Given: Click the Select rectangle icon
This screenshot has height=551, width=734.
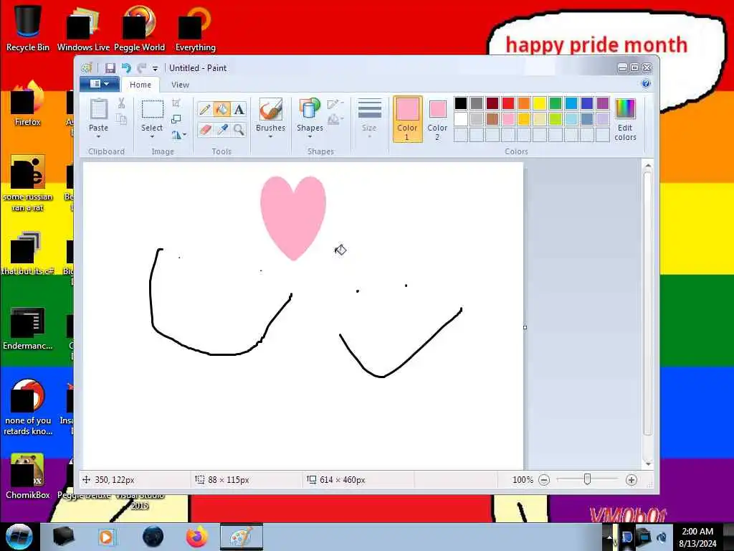Looking at the screenshot, I should [152, 110].
